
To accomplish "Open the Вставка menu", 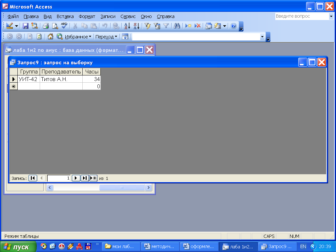I will tap(65, 16).
